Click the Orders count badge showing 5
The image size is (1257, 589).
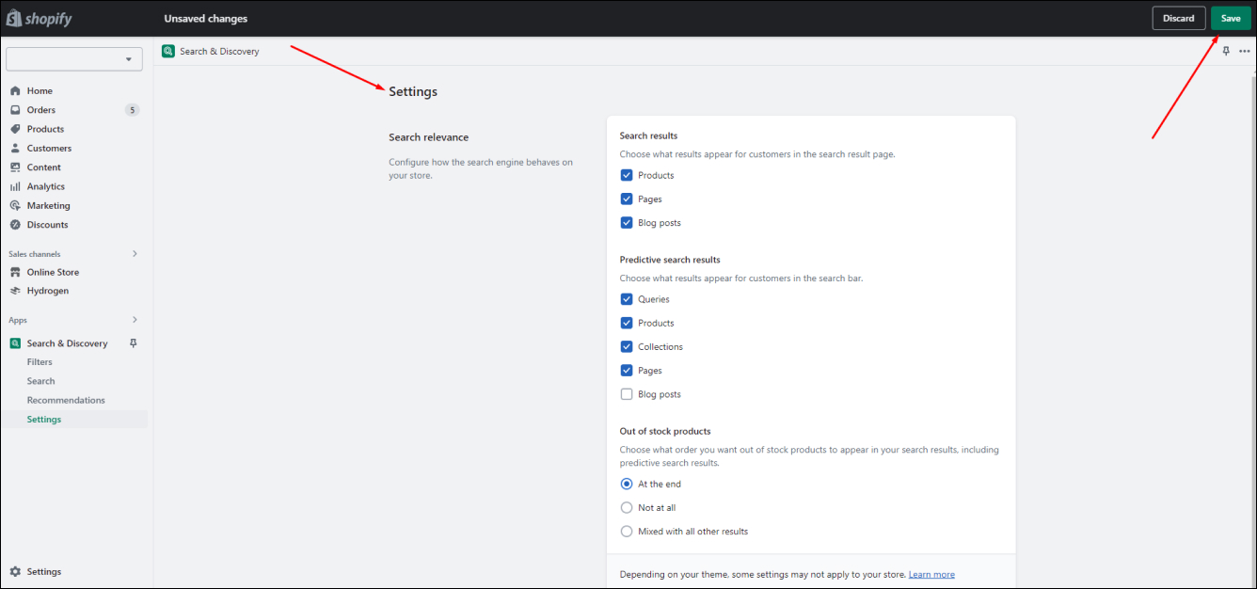(x=132, y=110)
